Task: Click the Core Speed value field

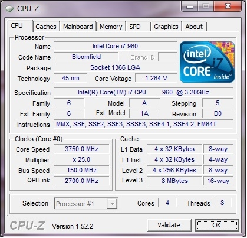Action: (x=81, y=149)
